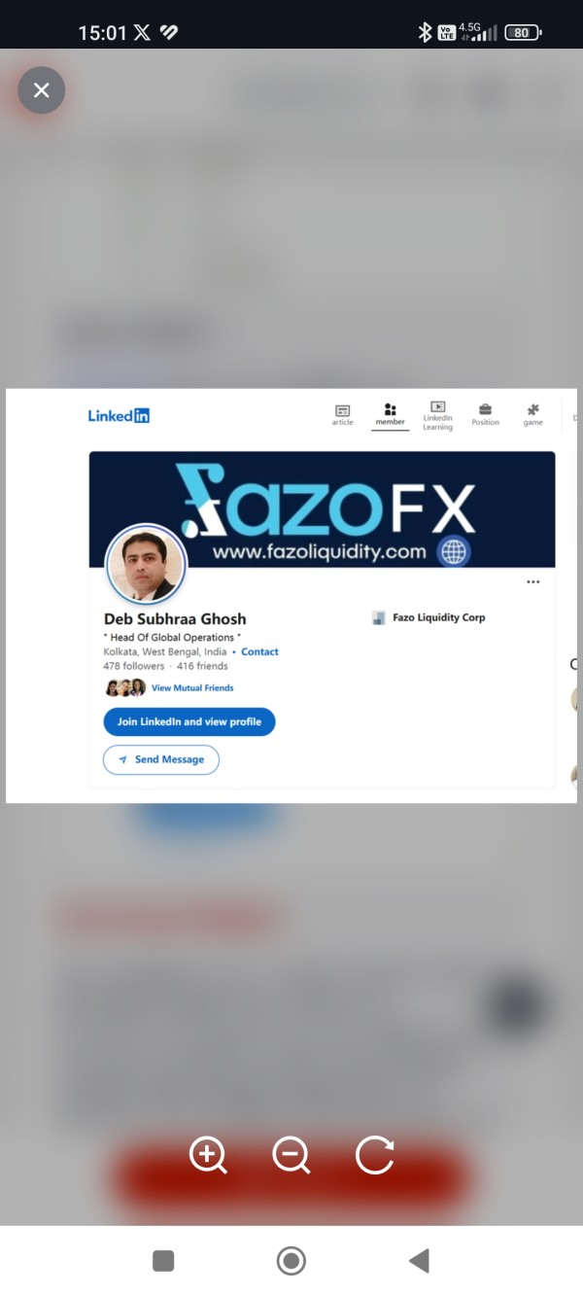Zoom out using the magnifier minus icon
Viewport: 583px width, 1296px height.
pos(291,1156)
